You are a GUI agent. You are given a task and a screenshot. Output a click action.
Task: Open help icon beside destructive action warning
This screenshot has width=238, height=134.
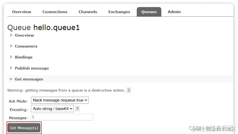tap(129, 90)
